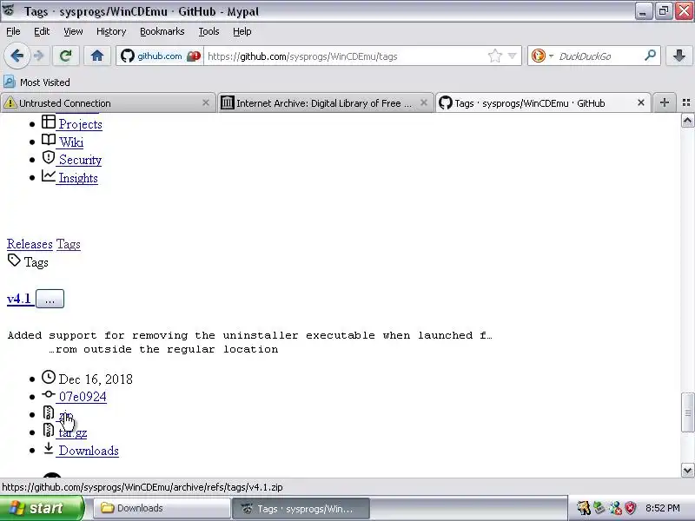Click the search magnifier icon
Image resolution: width=695 pixels, height=521 pixels.
[x=650, y=56]
